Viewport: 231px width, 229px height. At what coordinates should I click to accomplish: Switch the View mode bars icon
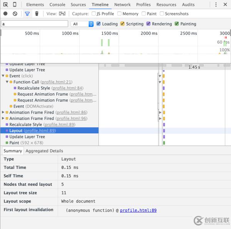(62, 13)
